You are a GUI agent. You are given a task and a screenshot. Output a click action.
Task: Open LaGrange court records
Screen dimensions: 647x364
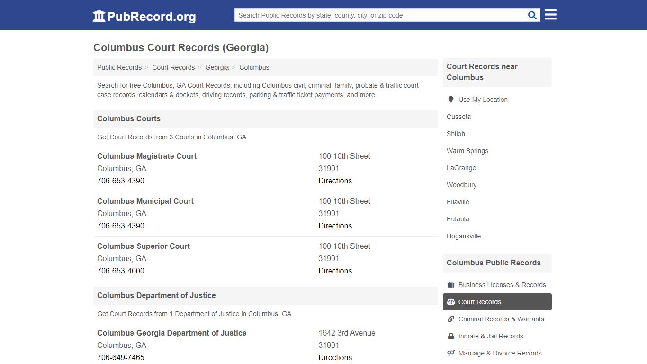(x=461, y=168)
